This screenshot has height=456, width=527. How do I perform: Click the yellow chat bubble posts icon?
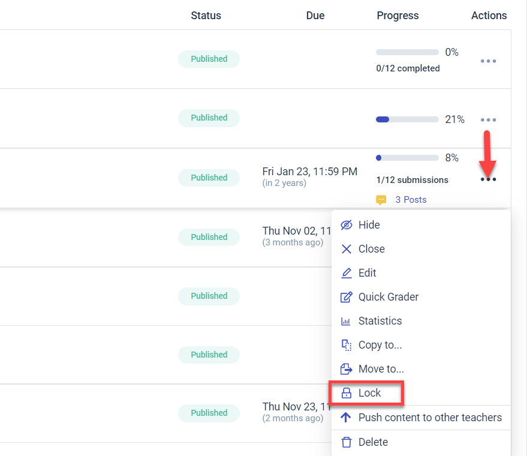click(381, 200)
